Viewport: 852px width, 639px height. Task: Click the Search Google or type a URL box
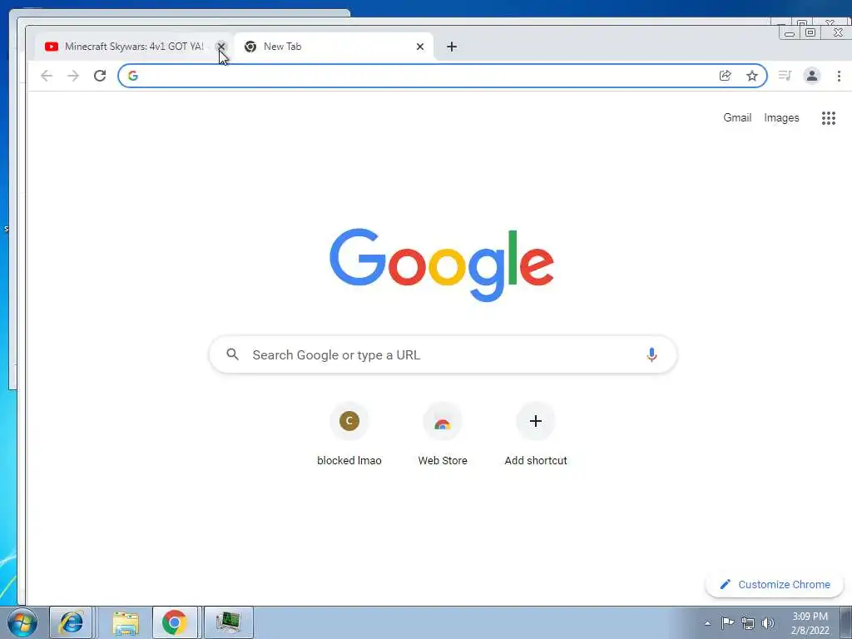[x=443, y=354]
